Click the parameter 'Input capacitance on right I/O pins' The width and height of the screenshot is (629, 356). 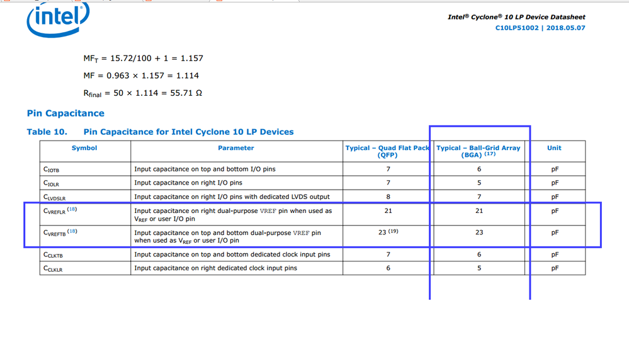[x=188, y=183]
